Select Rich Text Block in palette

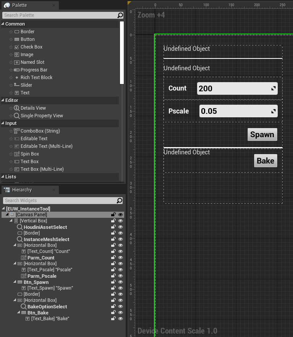point(36,77)
